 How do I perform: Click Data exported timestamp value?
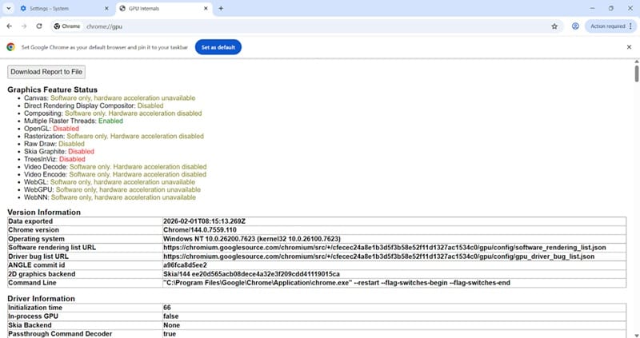[x=204, y=221]
